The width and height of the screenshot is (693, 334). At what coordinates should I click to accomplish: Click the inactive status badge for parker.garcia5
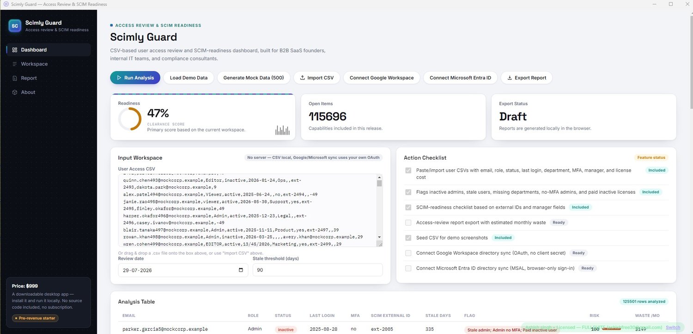click(x=286, y=329)
